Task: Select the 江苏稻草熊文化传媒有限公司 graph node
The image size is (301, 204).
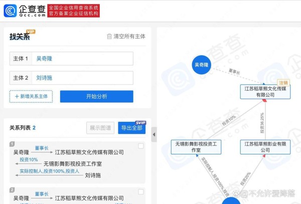Action: click(265, 92)
